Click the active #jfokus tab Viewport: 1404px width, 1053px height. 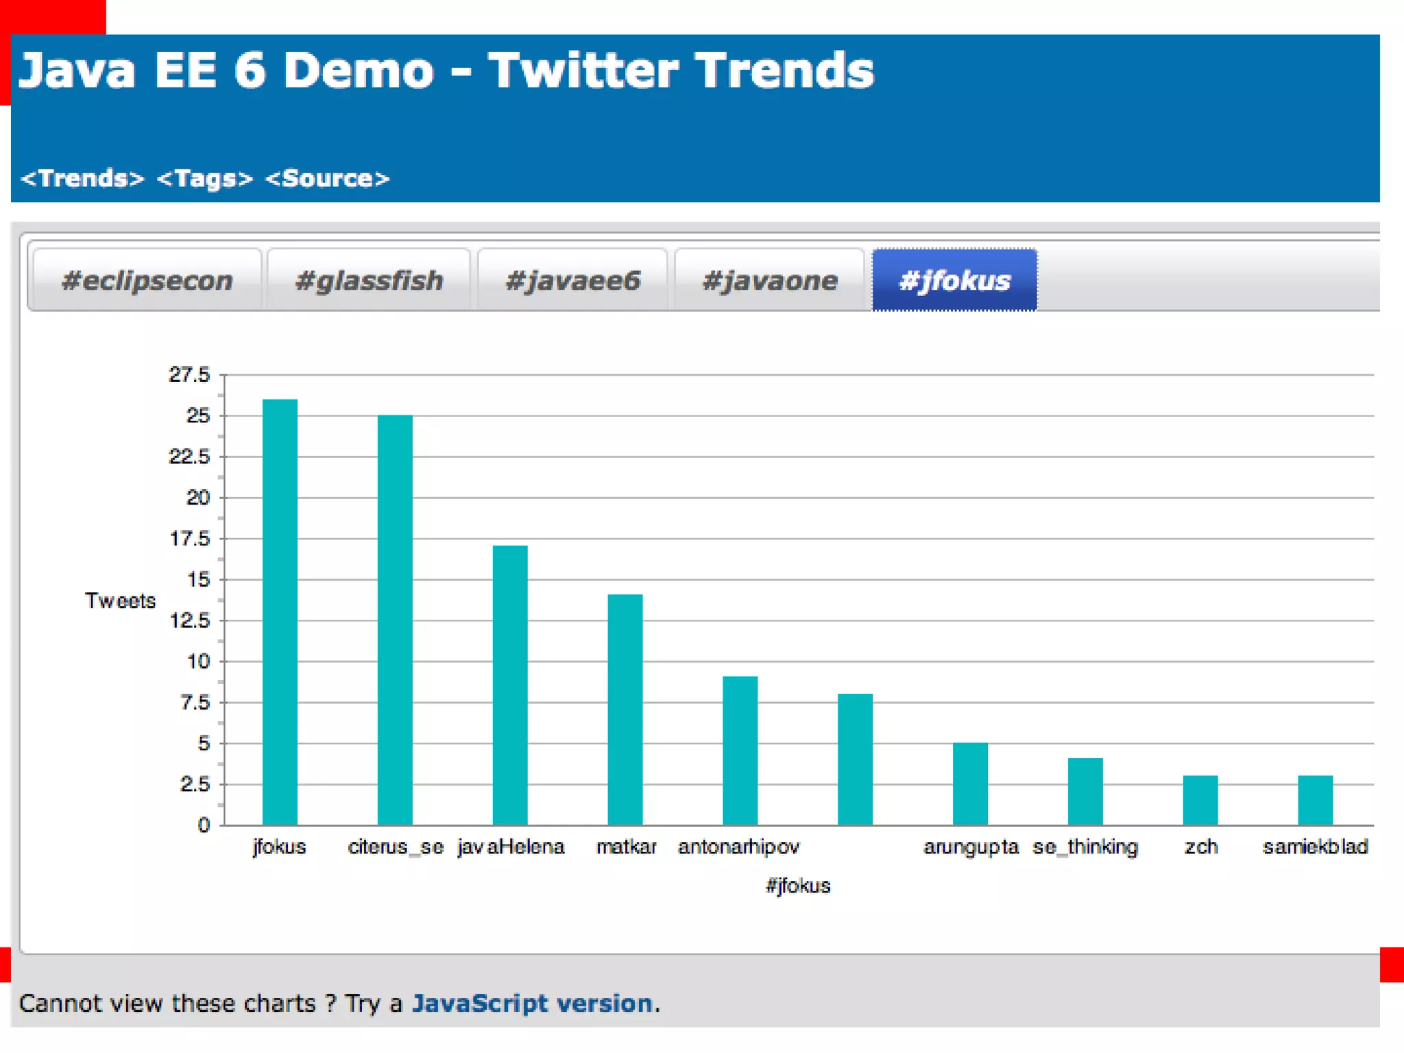pyautogui.click(x=954, y=280)
